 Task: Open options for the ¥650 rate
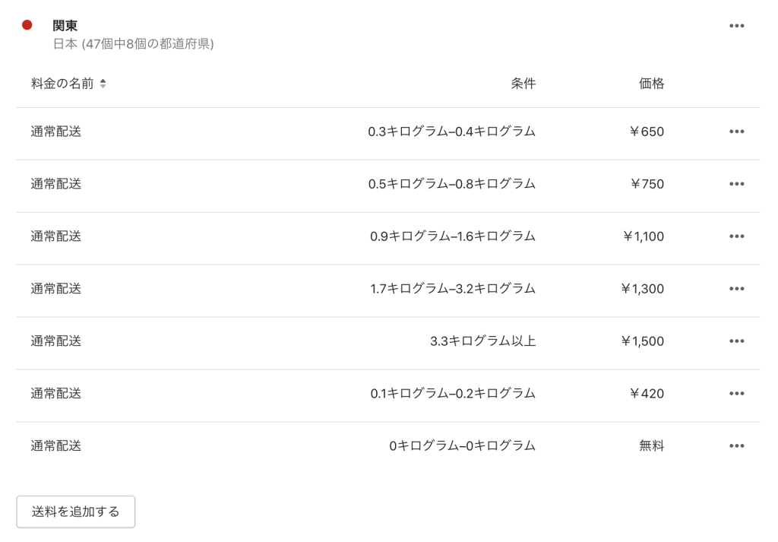click(x=736, y=132)
